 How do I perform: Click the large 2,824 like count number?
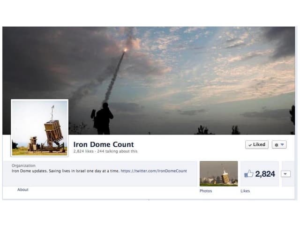click(265, 174)
